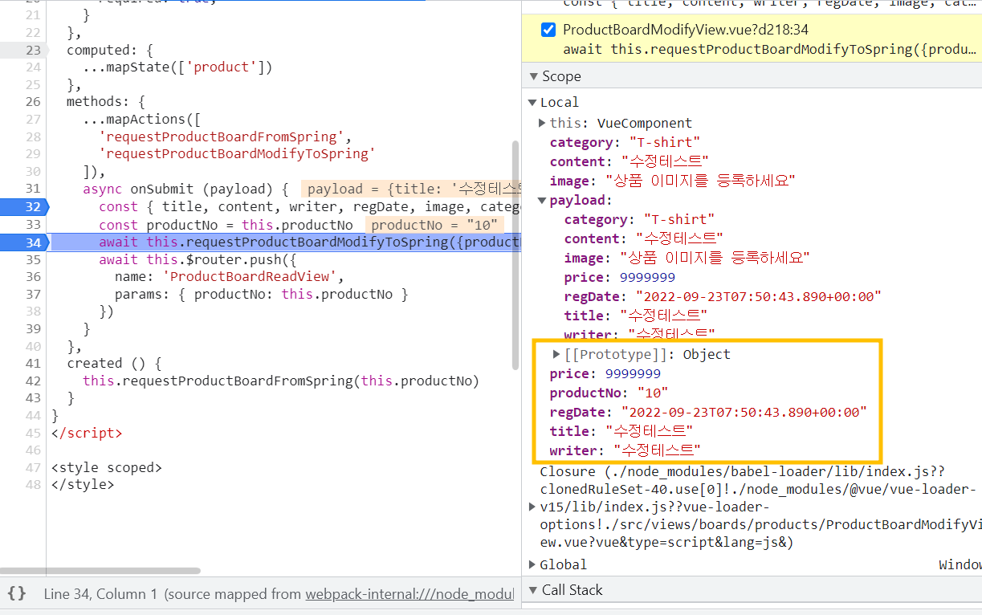Click the Window value of the Global scope
Image resolution: width=982 pixels, height=615 pixels.
click(960, 564)
